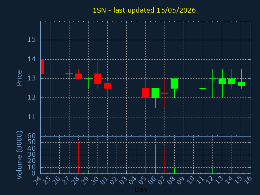Select the green doji candle on day 27
This screenshot has width=260, height=195.
coord(69,74)
